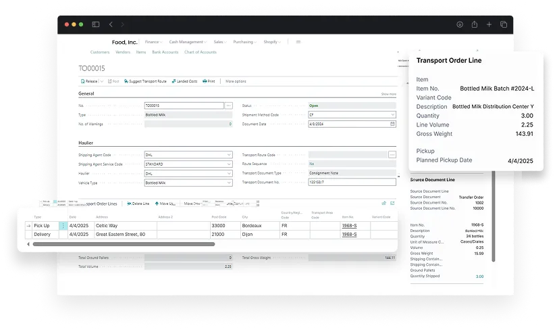Image resolution: width=555 pixels, height=330 pixels.
Task: Open the Finance menu
Action: point(152,42)
